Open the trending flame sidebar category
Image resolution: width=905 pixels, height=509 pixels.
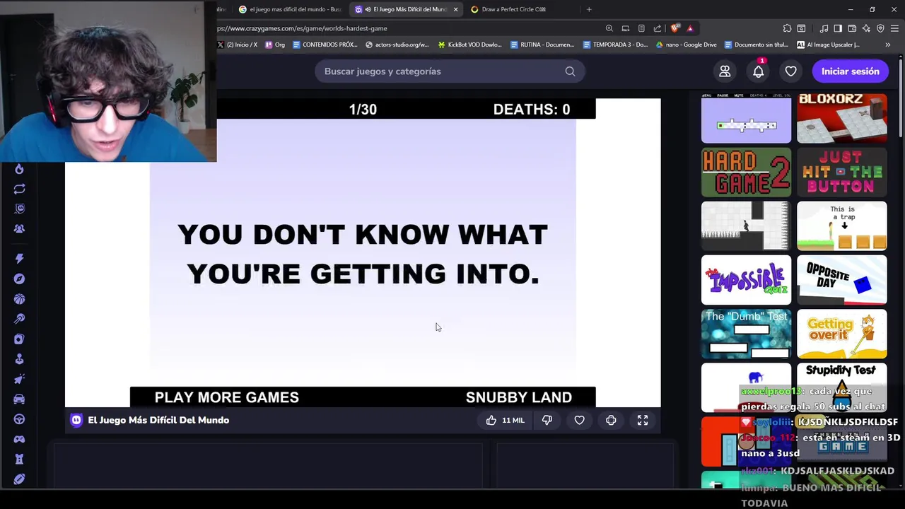[19, 169]
